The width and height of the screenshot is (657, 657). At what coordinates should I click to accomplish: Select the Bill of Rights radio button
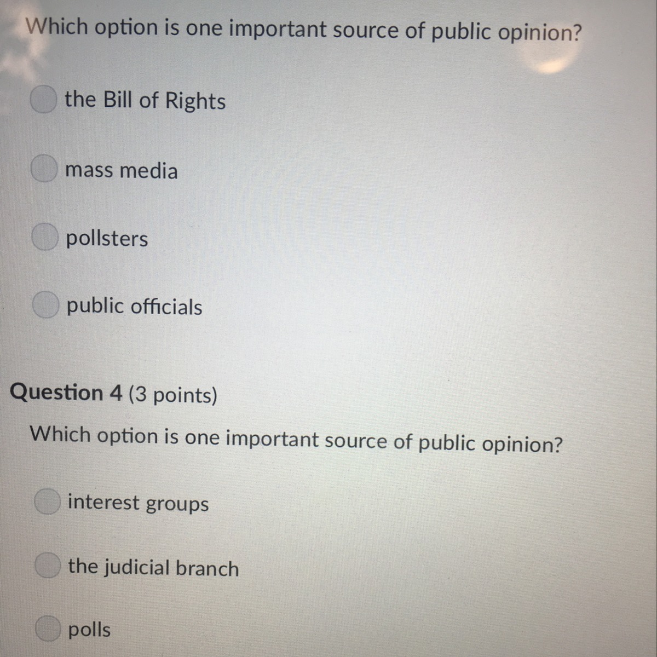click(43, 100)
